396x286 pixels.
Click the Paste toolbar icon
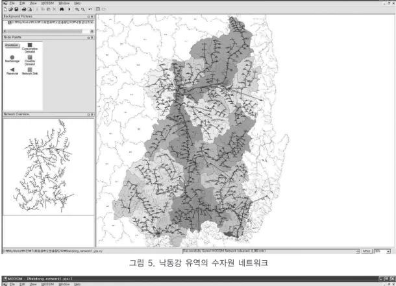tap(48, 9)
